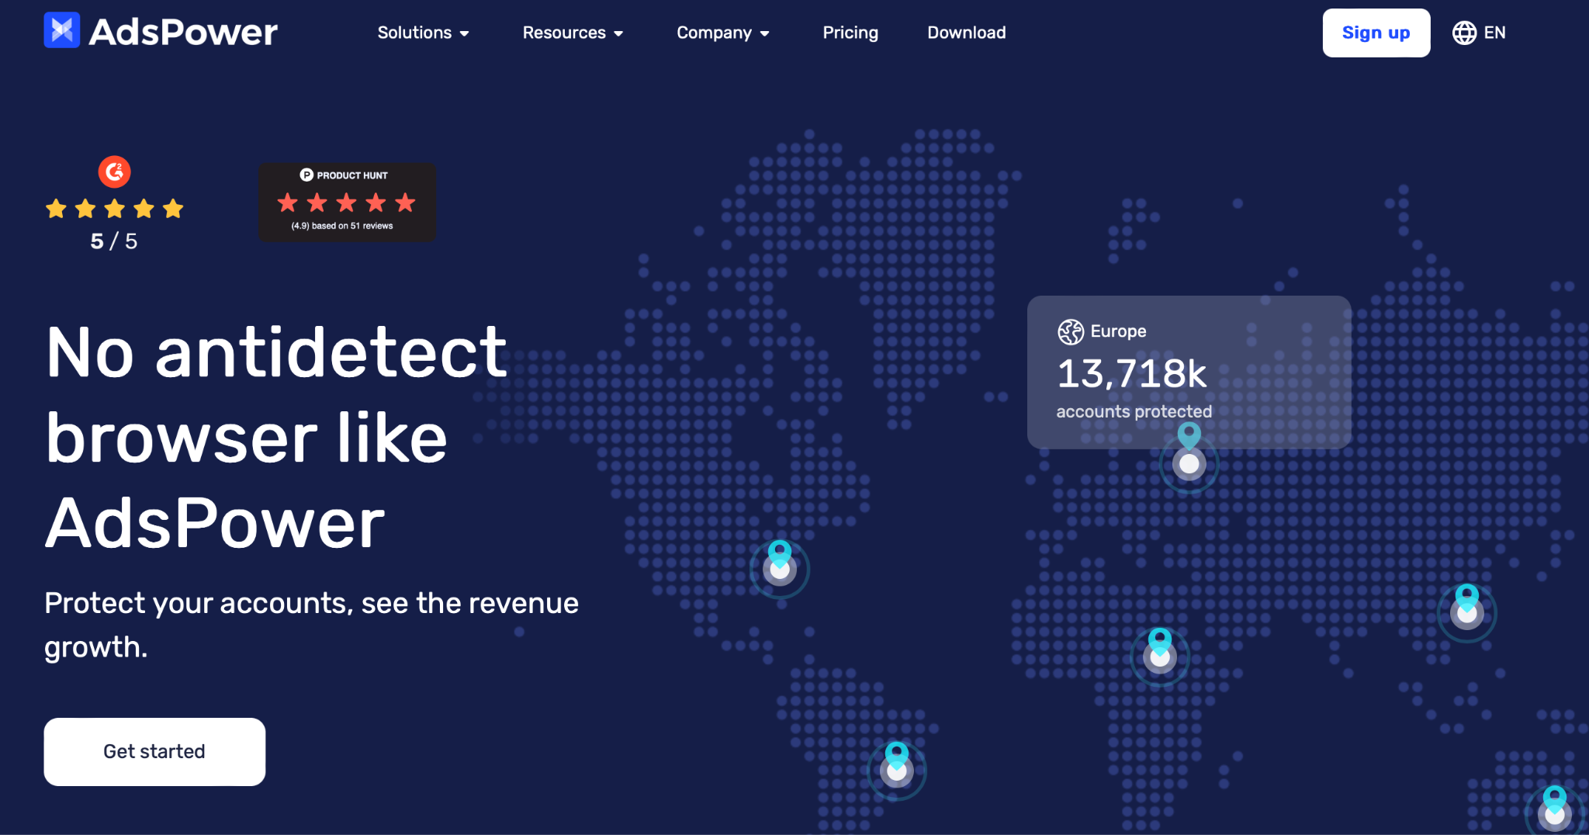Click the Get started button

coord(154,751)
